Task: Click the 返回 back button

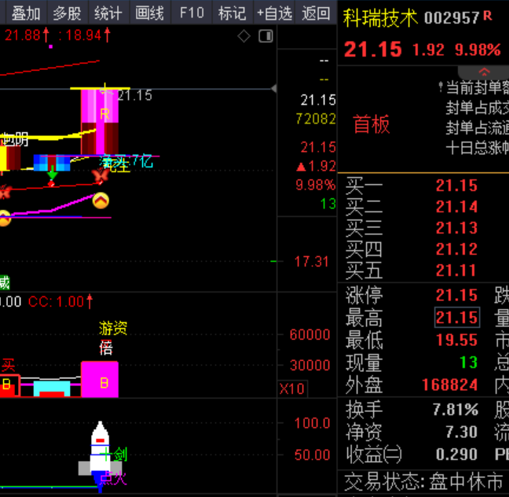Action: (316, 13)
